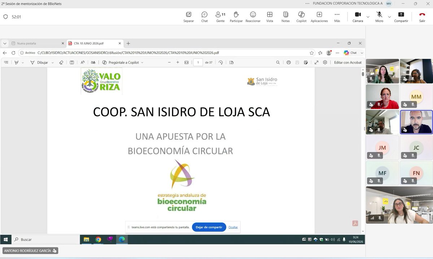433x259 pixels.
Task: Select the CTA 10 JUNIO 2026.pdf tab
Action: [x=95, y=43]
